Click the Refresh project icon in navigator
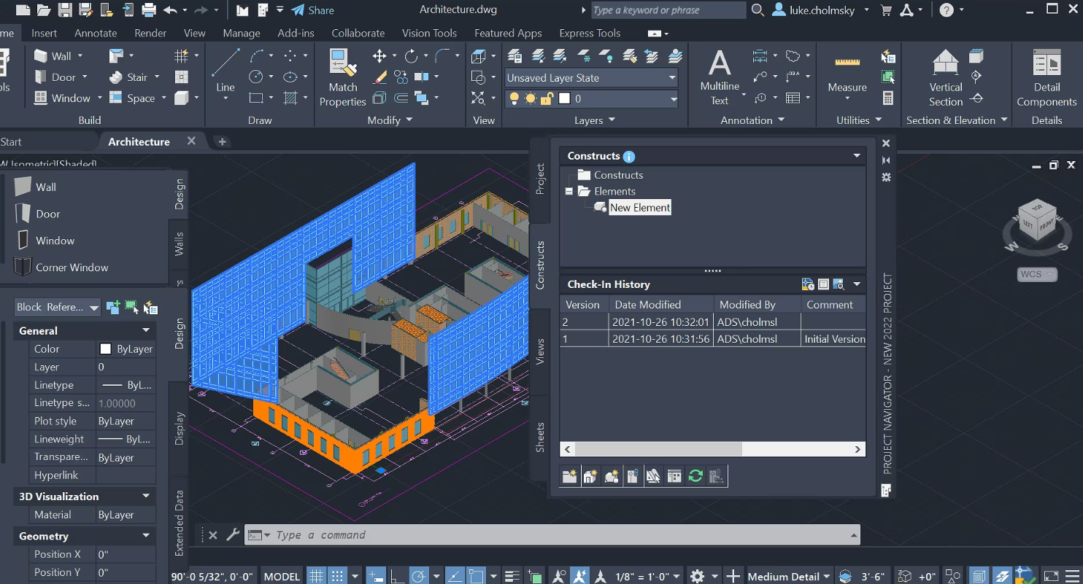This screenshot has height=584, width=1083. click(x=695, y=476)
